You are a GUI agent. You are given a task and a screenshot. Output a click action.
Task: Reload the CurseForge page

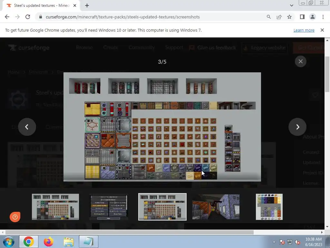point(28,17)
